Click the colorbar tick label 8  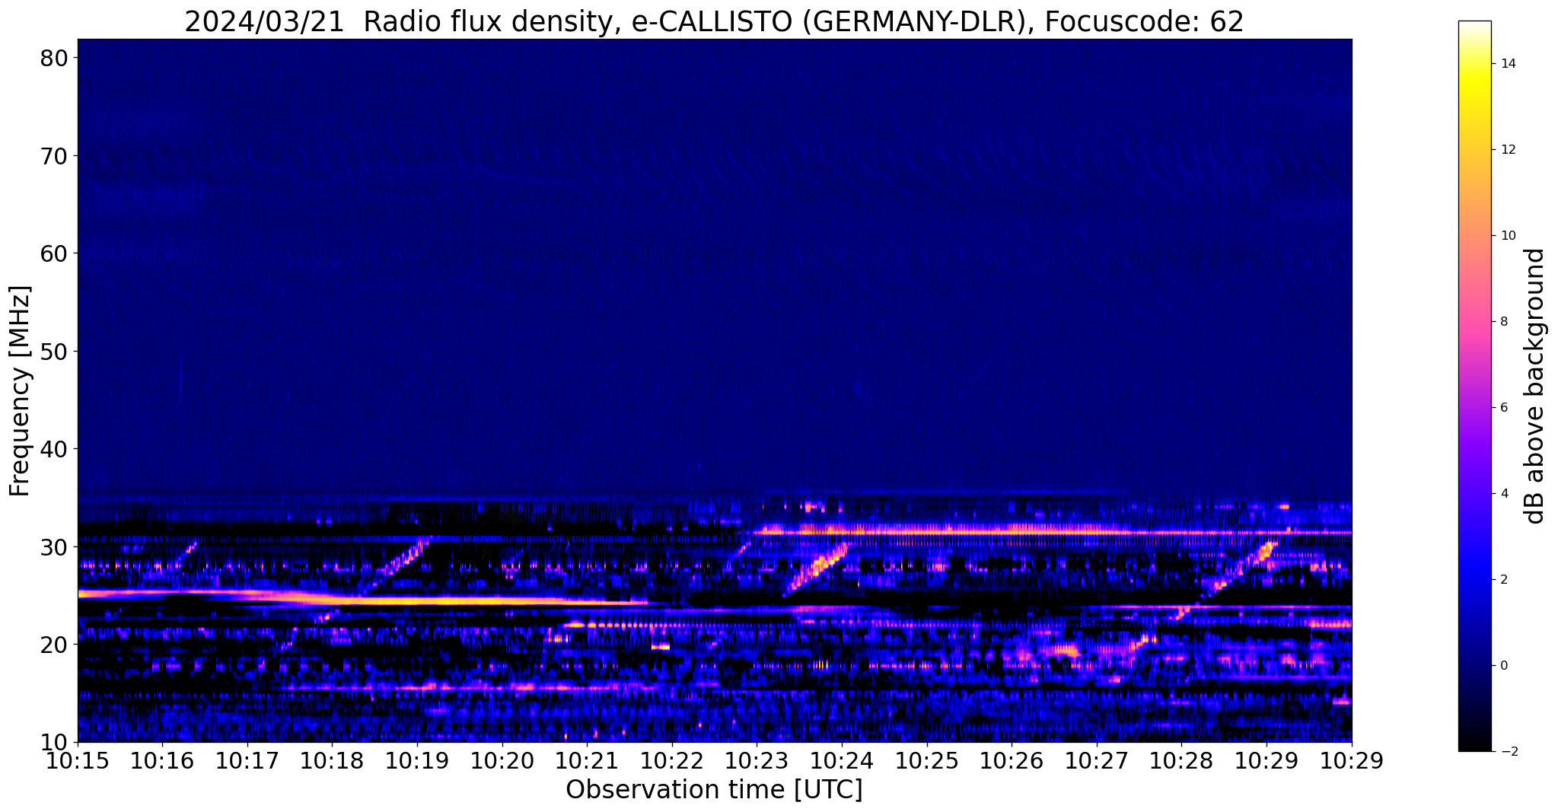[x=1504, y=322]
